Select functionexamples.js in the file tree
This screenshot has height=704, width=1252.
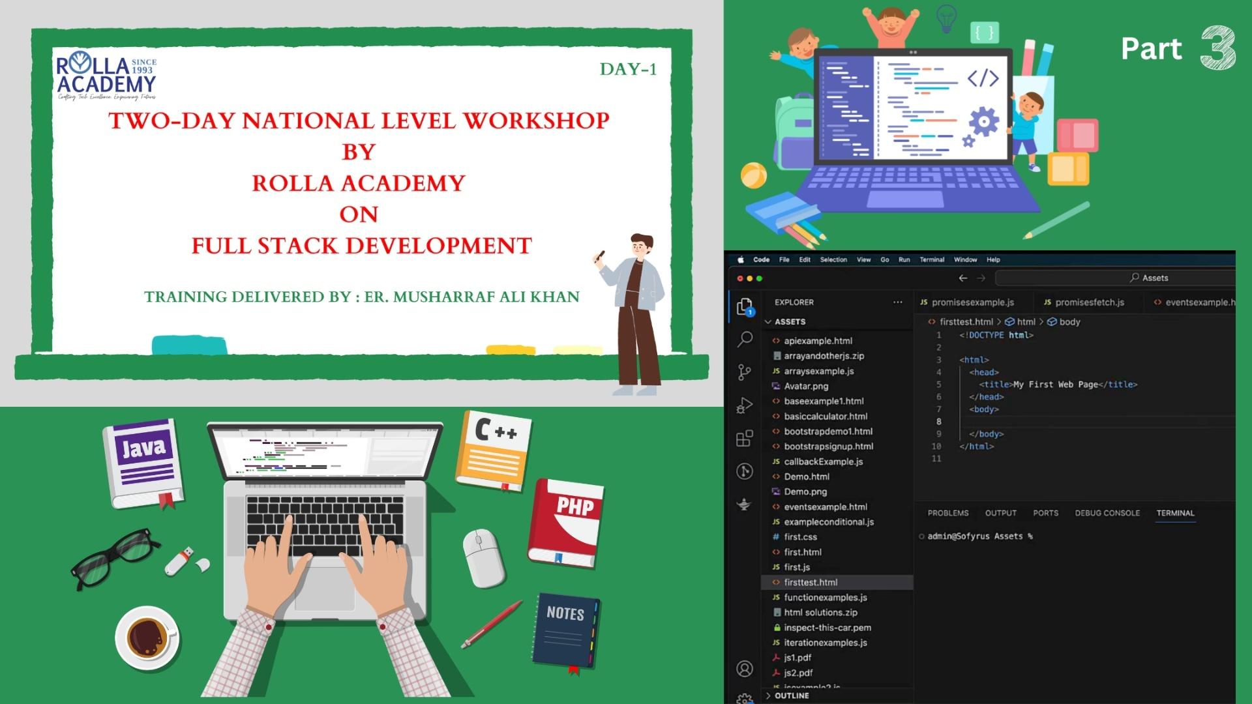(x=826, y=597)
